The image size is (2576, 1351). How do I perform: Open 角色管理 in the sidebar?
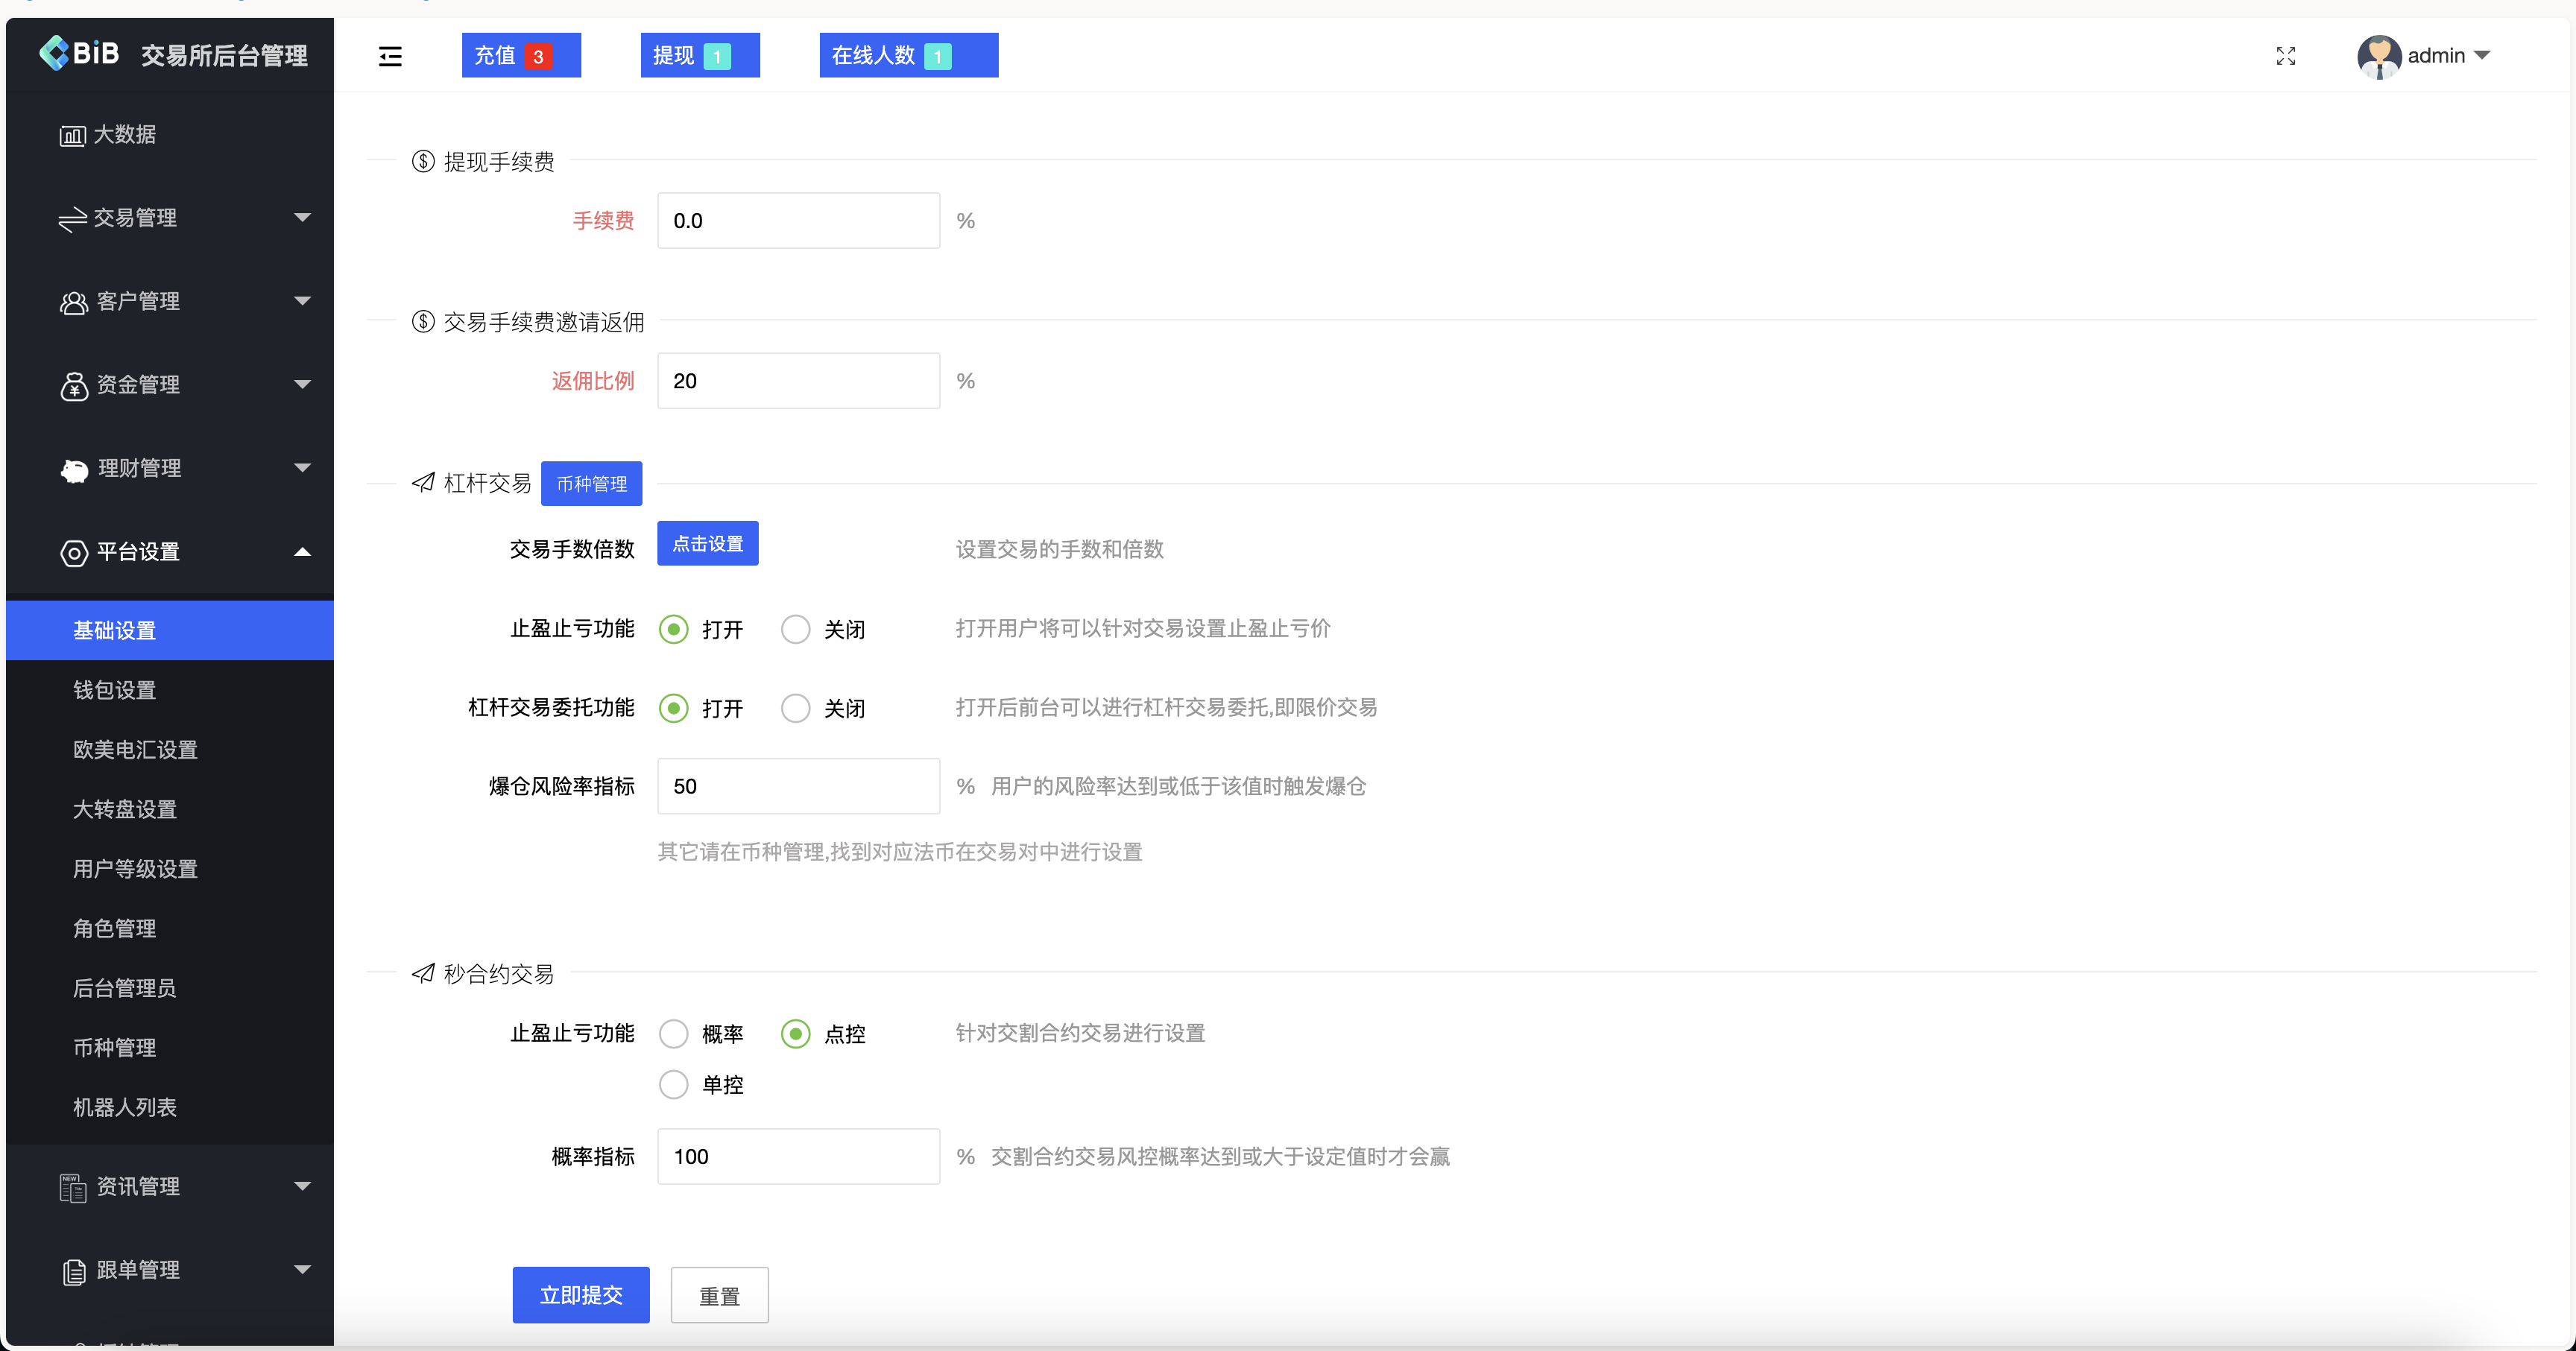click(170, 928)
